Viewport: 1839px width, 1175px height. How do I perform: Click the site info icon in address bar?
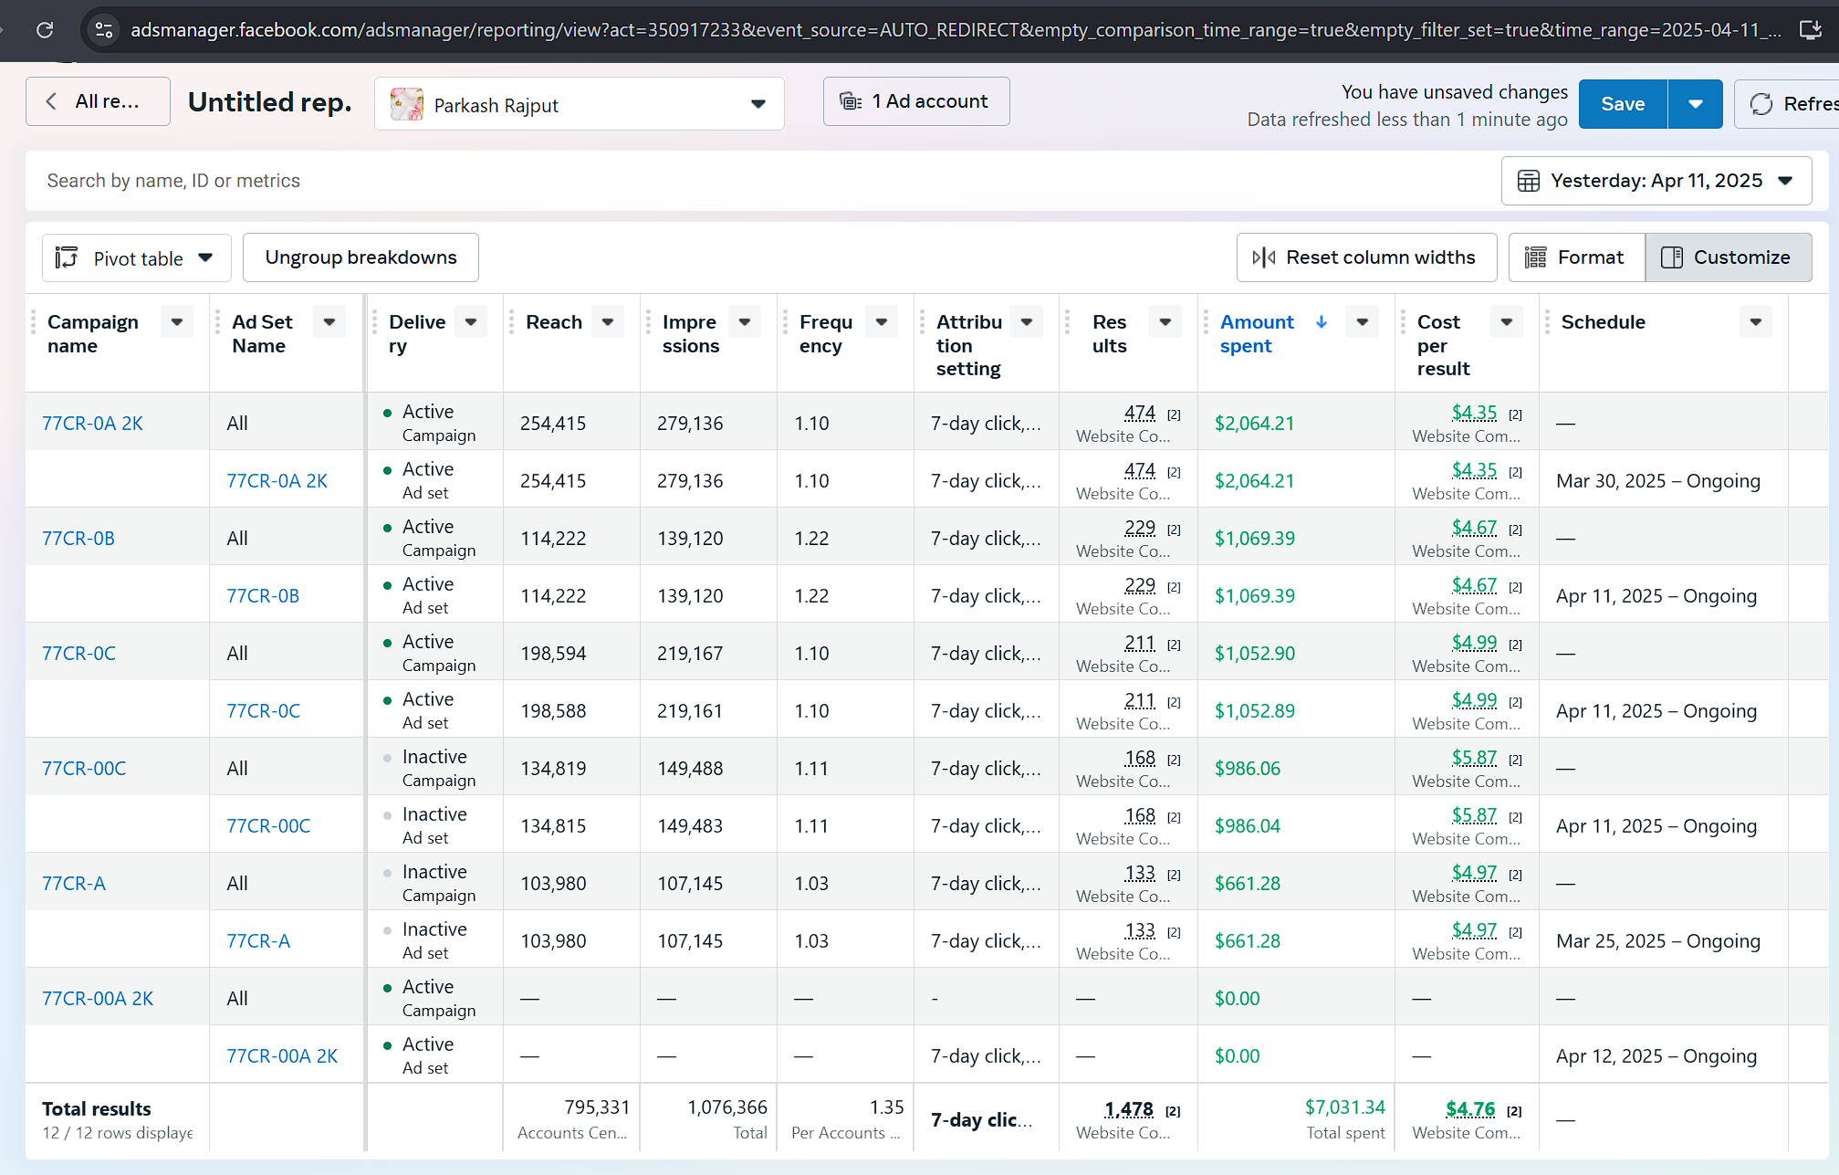coord(104,30)
